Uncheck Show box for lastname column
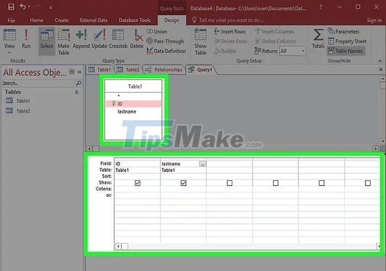 tap(184, 183)
